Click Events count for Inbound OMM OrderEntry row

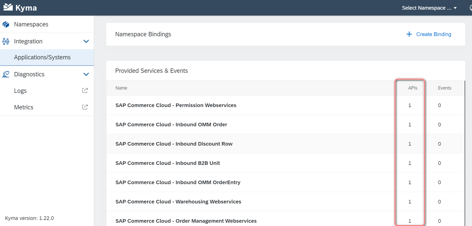click(x=439, y=182)
